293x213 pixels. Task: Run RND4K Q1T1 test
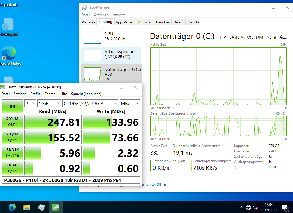click(x=12, y=168)
